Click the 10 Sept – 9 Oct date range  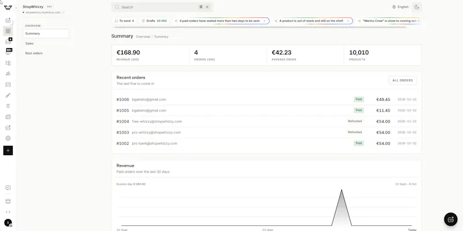coord(406,184)
